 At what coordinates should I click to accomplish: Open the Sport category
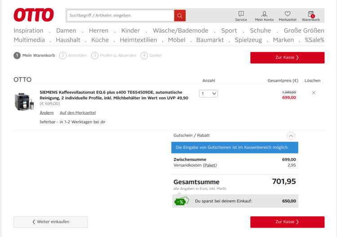coord(229,31)
